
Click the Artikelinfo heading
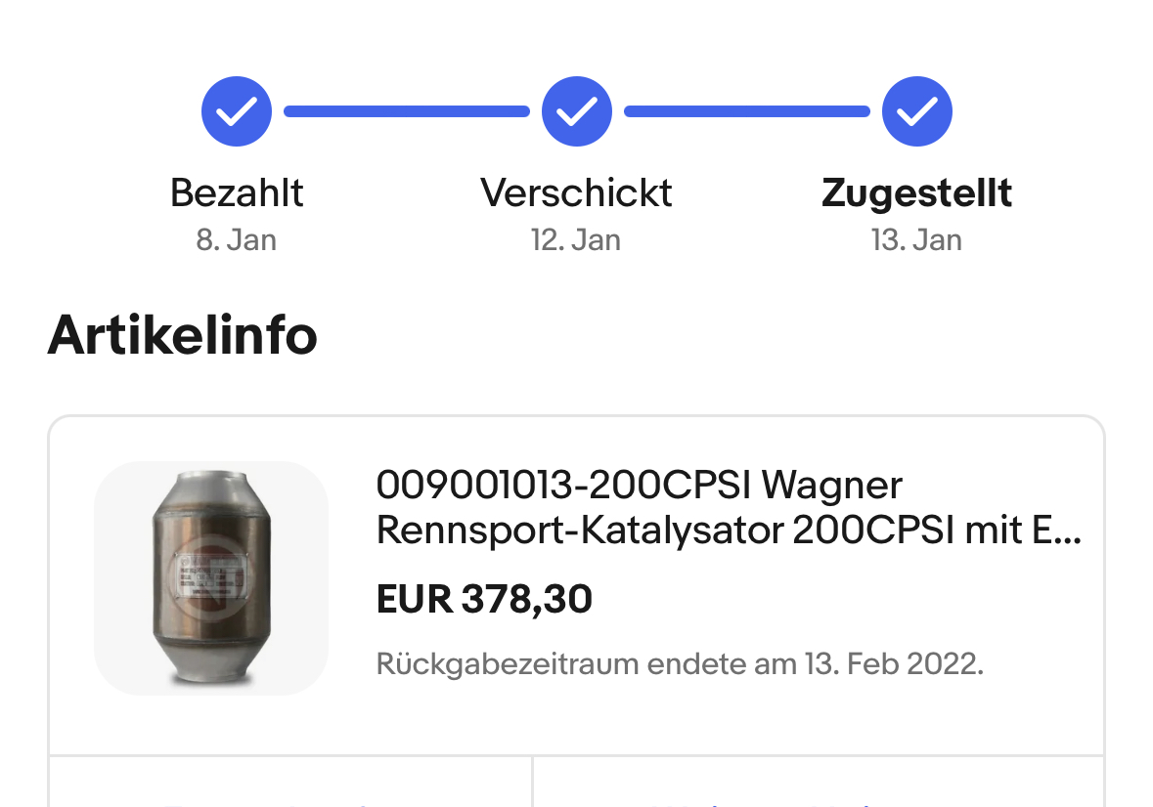click(182, 335)
